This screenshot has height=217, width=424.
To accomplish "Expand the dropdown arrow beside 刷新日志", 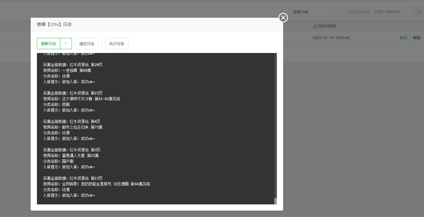I will [66, 44].
